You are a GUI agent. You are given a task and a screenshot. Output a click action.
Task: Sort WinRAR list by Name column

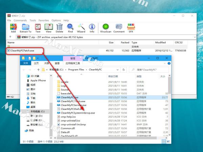11,43
